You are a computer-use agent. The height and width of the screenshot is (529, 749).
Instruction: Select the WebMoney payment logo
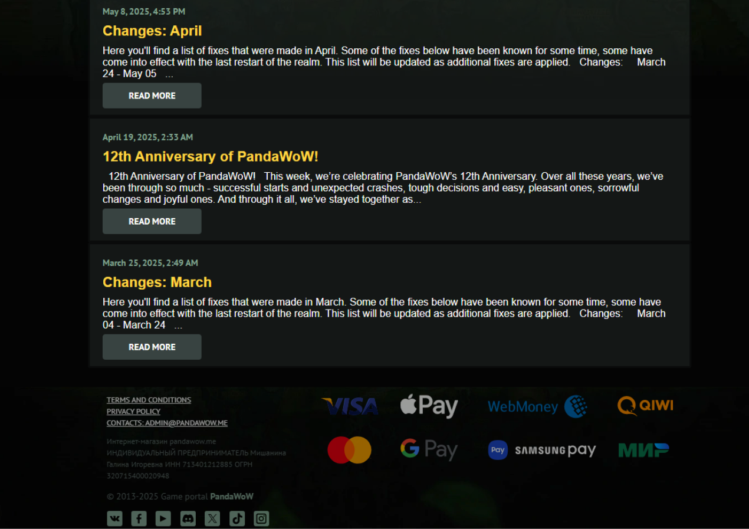pos(537,406)
